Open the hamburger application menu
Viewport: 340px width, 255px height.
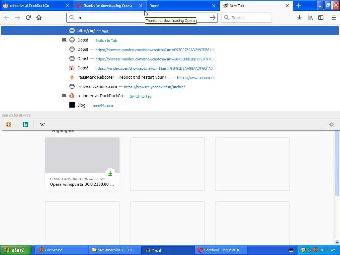coord(333,18)
